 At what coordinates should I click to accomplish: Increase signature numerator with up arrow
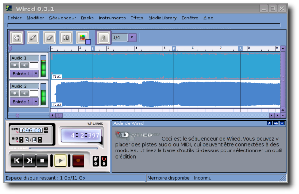click(21, 138)
